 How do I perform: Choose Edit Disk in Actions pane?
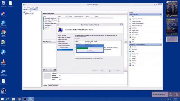(x=134, y=28)
